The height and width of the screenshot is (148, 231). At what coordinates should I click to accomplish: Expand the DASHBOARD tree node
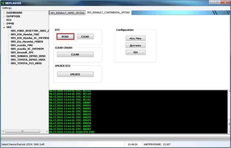[4, 13]
